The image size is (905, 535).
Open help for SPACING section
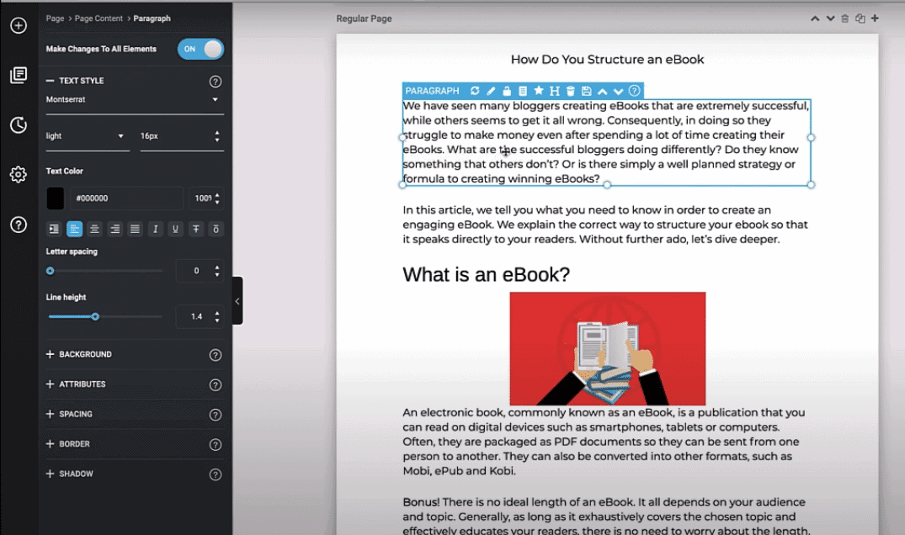[216, 415]
